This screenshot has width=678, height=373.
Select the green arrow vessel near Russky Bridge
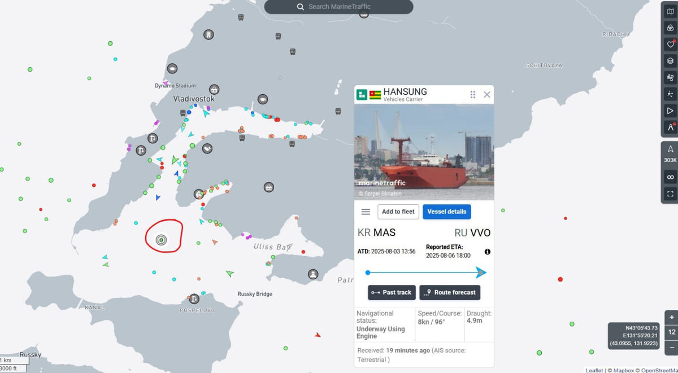tap(229, 274)
